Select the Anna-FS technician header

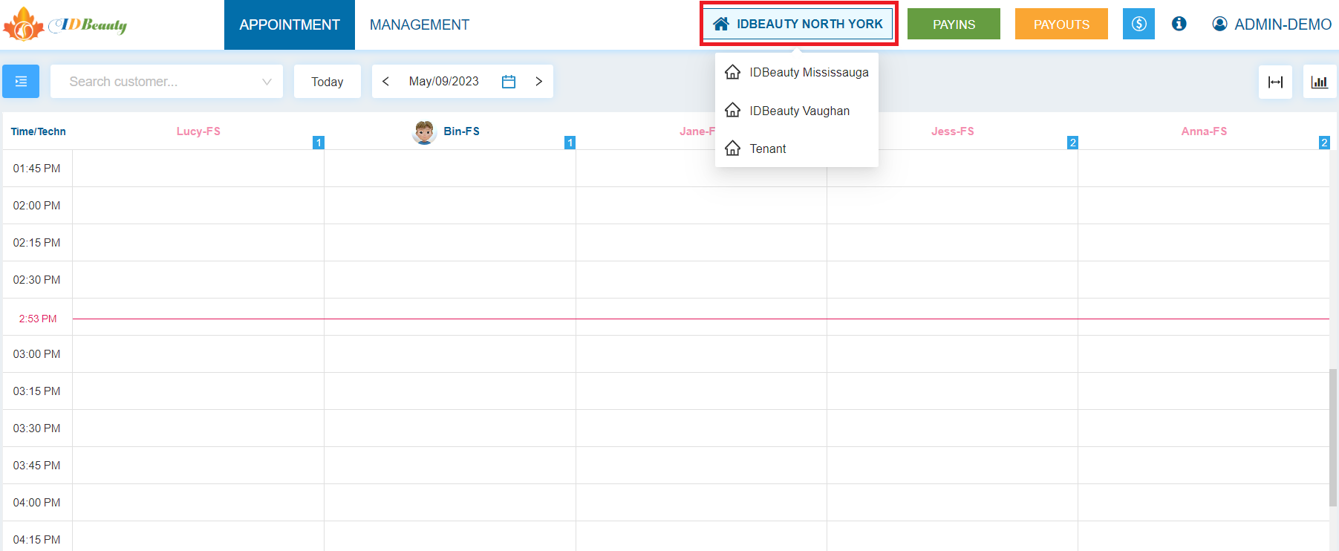[x=1204, y=131]
